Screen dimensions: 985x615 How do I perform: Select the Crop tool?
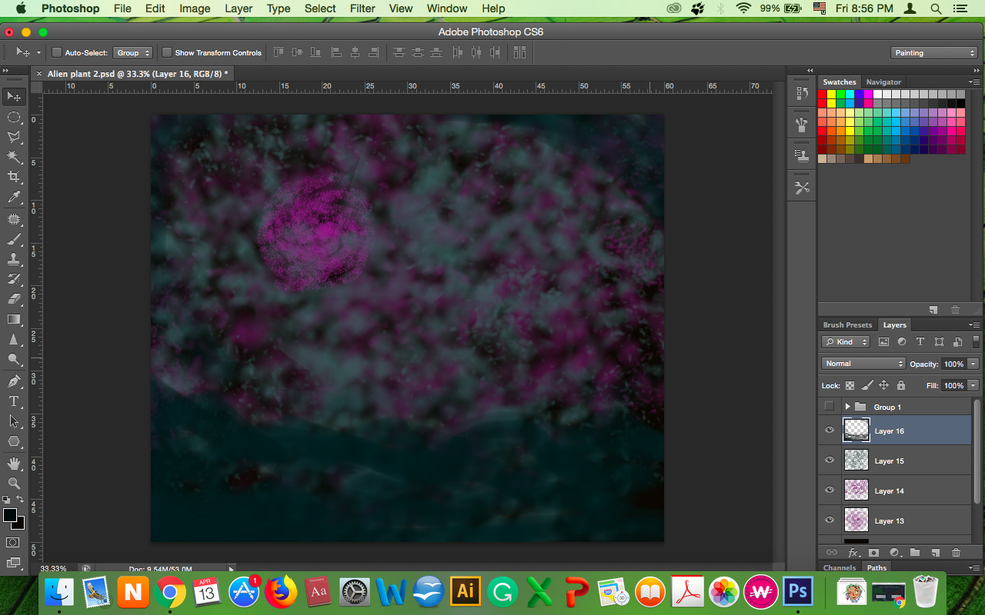(x=14, y=178)
